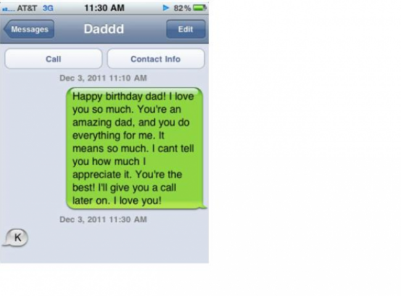This screenshot has width=401, height=296.
Task: Tap the 82% battery percentage
Action: click(x=182, y=8)
